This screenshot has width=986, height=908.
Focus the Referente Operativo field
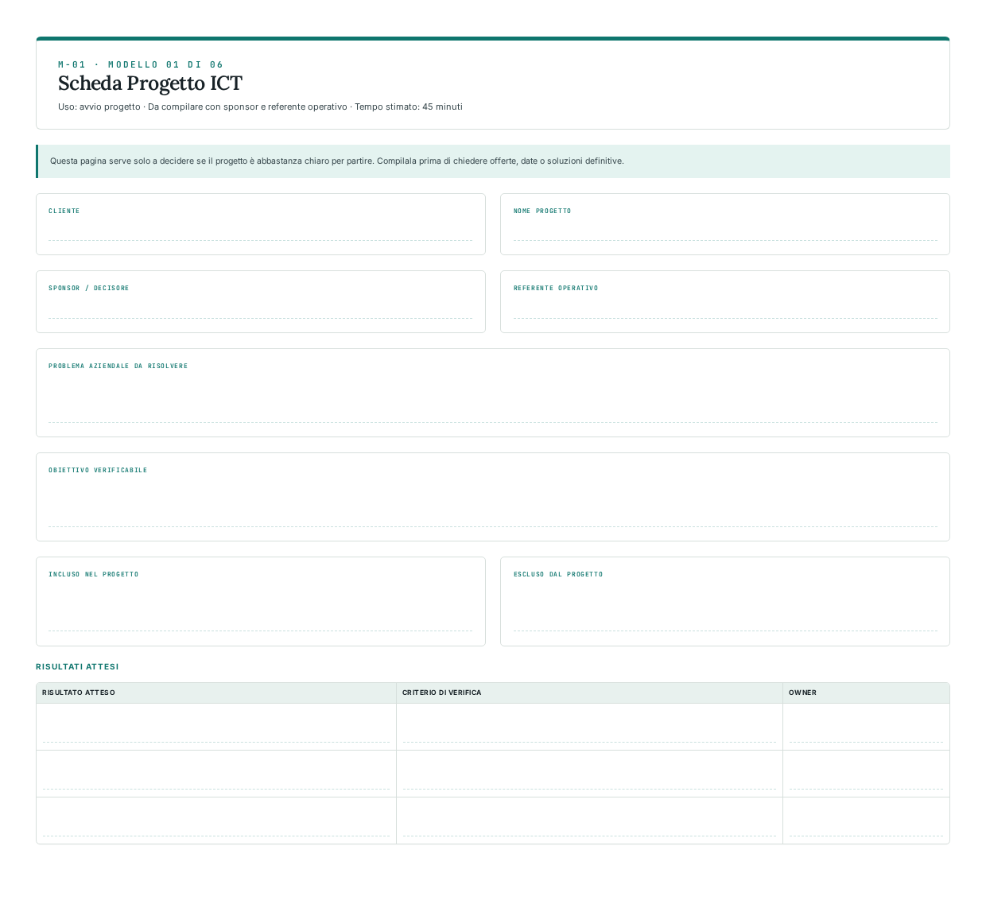(x=725, y=308)
